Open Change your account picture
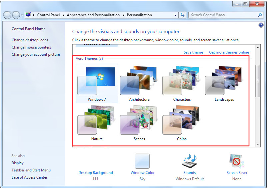Viewport: 267px width, 189px height. click(x=36, y=54)
